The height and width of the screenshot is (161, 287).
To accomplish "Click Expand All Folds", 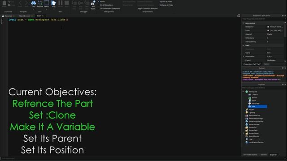I will (x=165, y=2).
